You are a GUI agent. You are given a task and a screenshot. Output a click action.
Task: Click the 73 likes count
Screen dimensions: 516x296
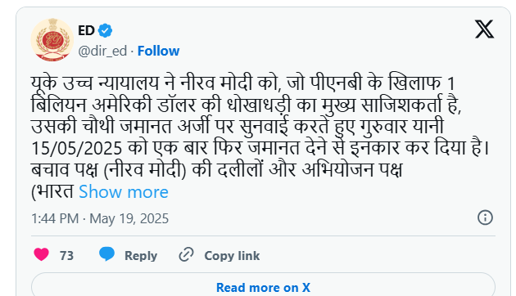pyautogui.click(x=66, y=256)
